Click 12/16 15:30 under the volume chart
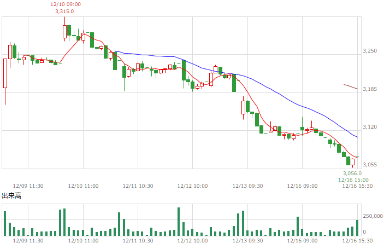This screenshot has width=384, height=249. point(357,240)
